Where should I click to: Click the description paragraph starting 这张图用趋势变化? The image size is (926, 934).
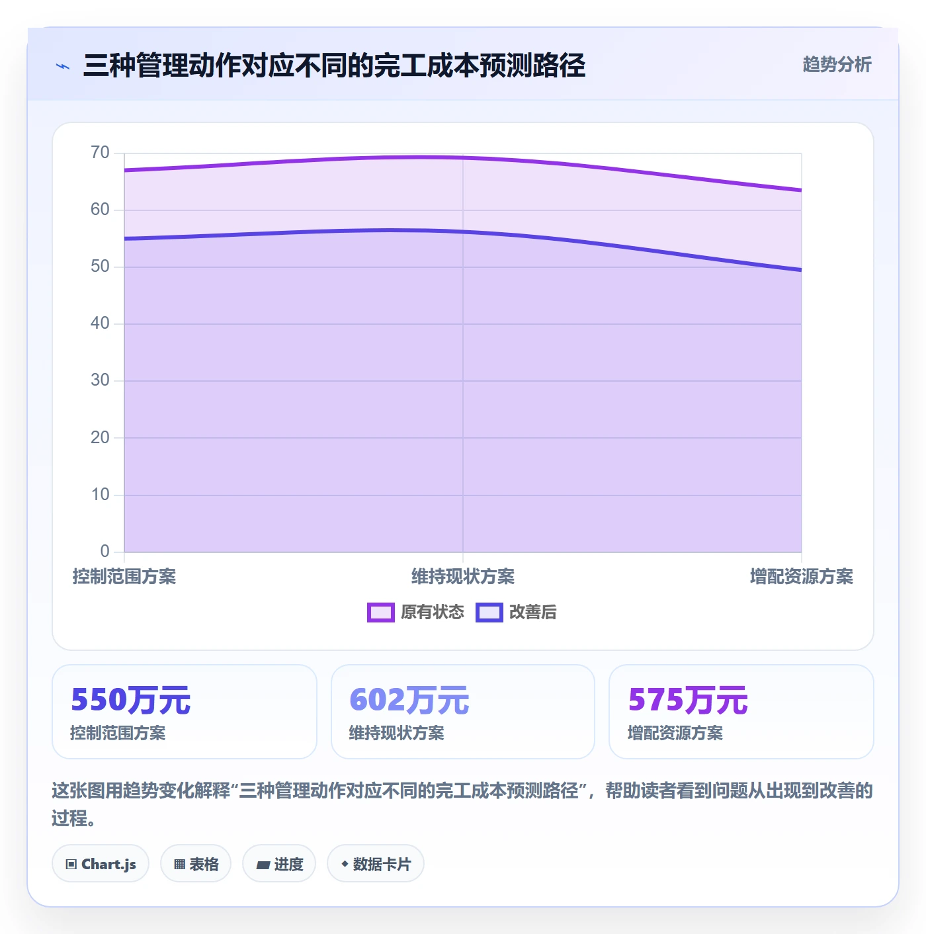point(462,804)
